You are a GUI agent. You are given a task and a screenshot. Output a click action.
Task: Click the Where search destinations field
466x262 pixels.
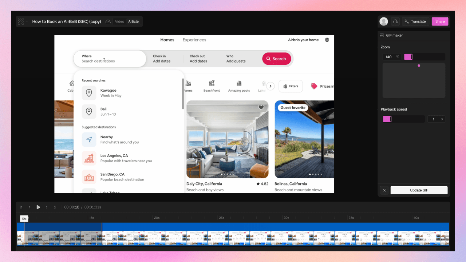point(110,59)
